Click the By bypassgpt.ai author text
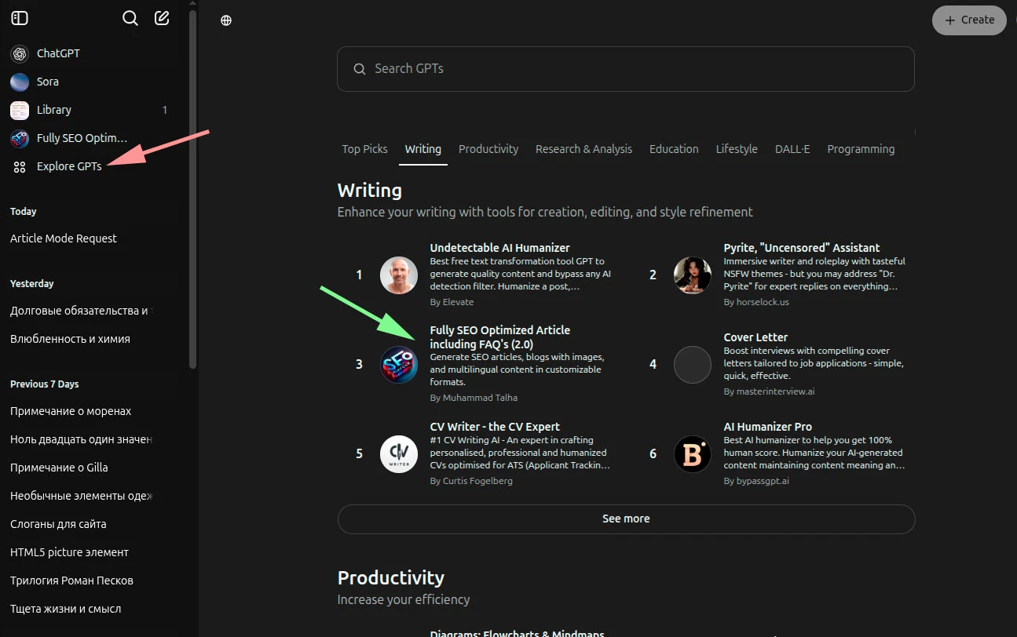 pyautogui.click(x=756, y=481)
